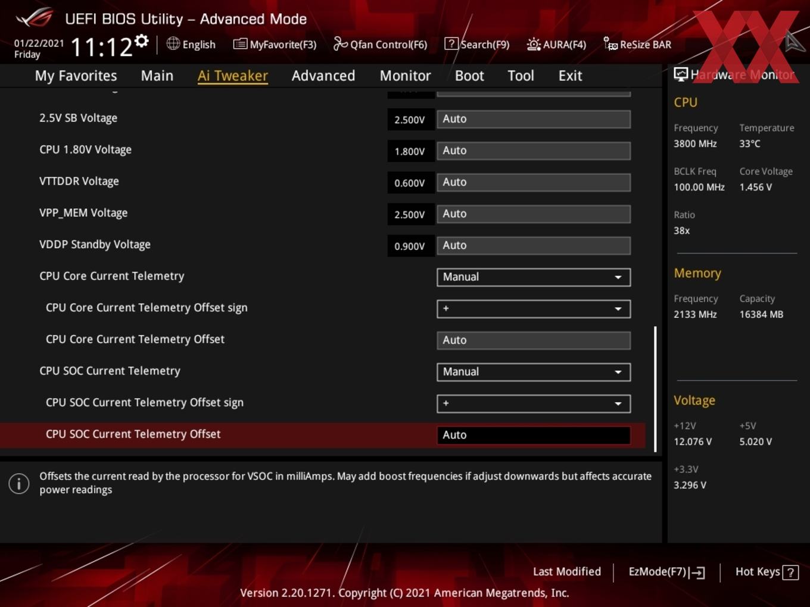Open MyFavorite(F3) list
The width and height of the screenshot is (810, 607).
tap(275, 44)
